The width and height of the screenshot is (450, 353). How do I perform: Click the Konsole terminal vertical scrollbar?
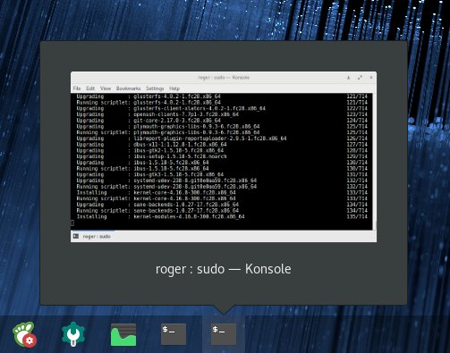(x=374, y=162)
